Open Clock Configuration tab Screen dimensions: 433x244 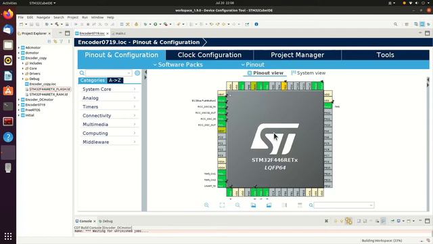pyautogui.click(x=209, y=55)
